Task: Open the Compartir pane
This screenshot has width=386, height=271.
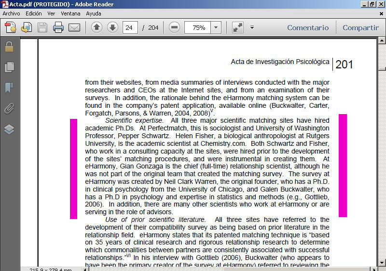Action: (360, 27)
